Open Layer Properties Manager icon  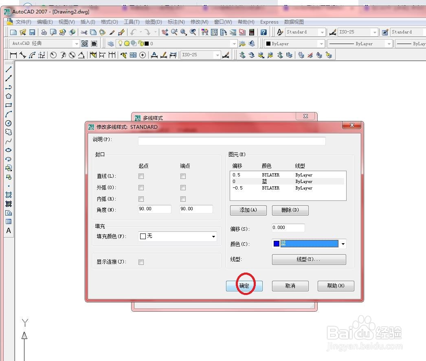(111, 44)
